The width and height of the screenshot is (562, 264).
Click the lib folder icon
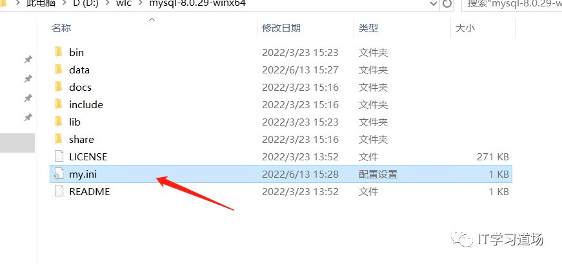(59, 122)
